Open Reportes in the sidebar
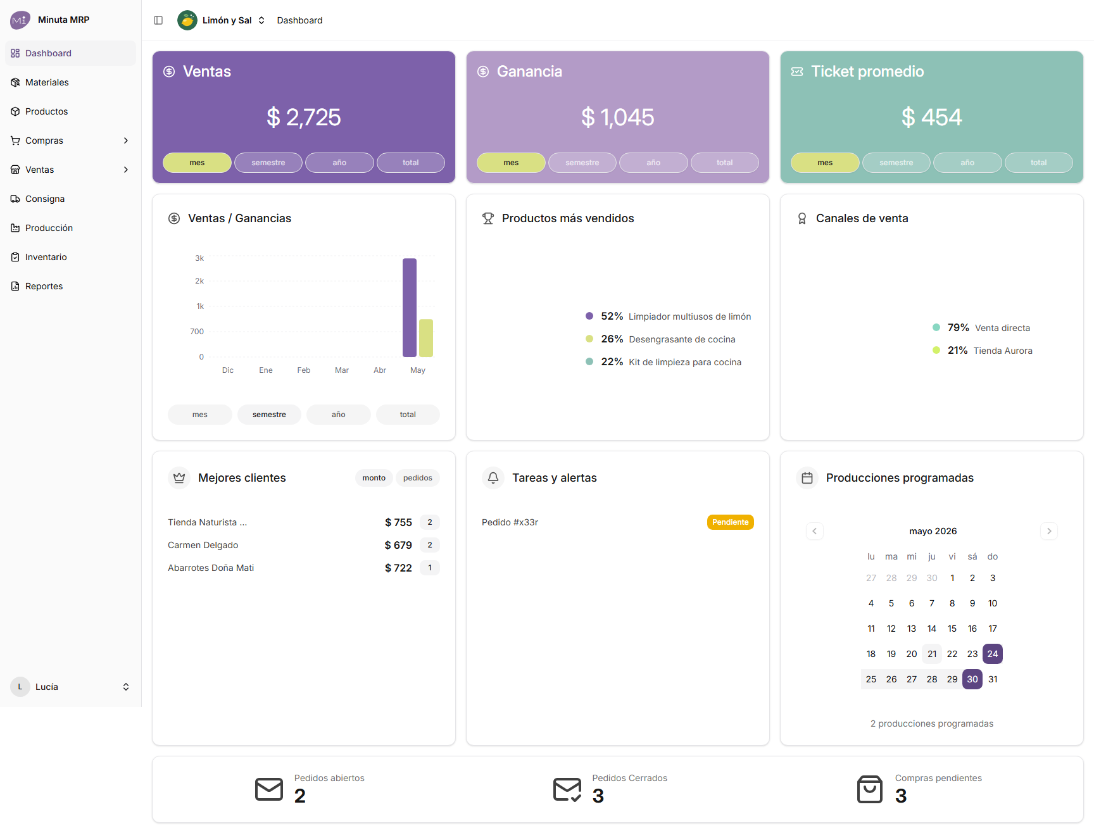The height and width of the screenshot is (833, 1094). tap(70, 286)
